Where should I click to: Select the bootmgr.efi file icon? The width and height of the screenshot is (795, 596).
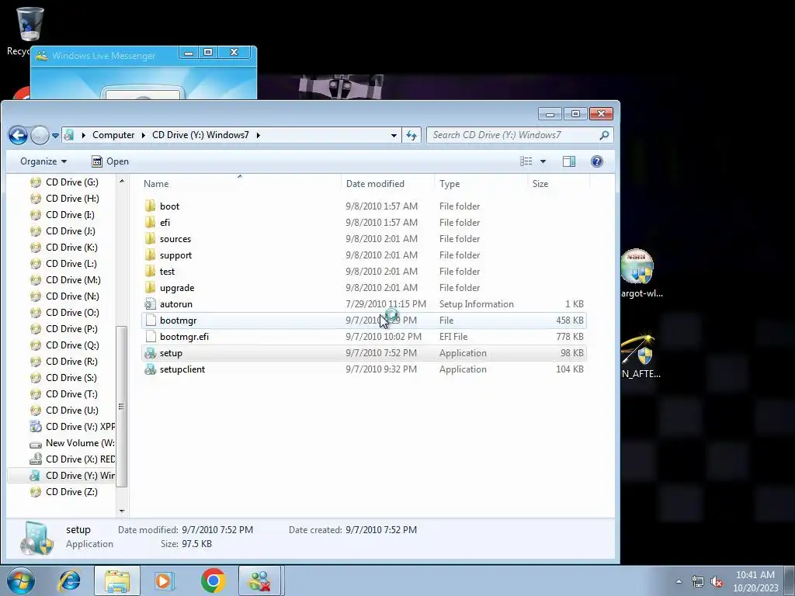[150, 337]
